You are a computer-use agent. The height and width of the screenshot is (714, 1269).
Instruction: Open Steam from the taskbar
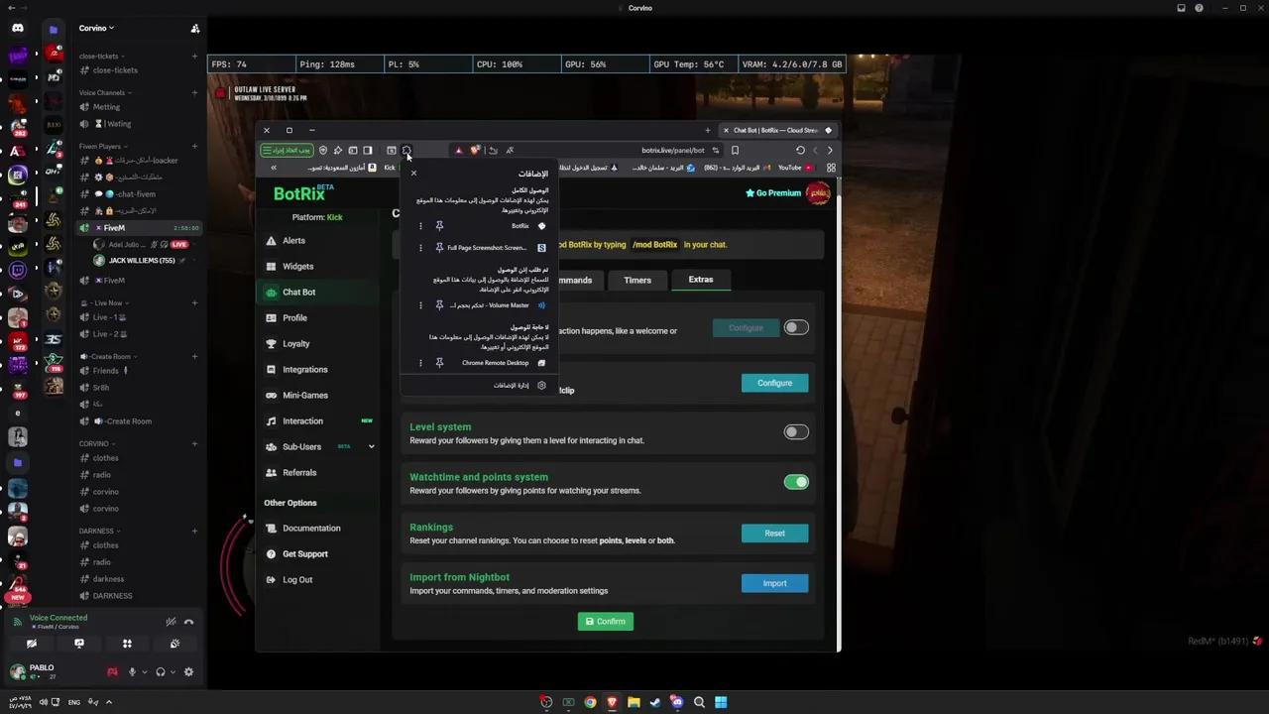coord(655,702)
